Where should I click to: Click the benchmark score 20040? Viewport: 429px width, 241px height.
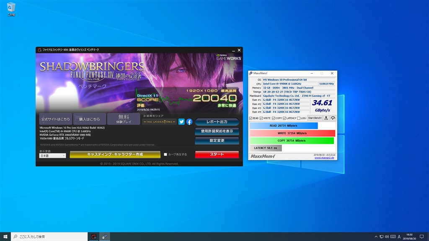coord(215,98)
